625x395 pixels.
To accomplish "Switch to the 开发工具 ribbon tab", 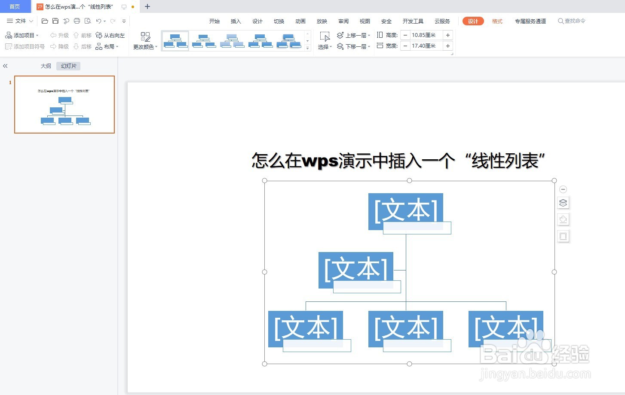I will pos(413,21).
